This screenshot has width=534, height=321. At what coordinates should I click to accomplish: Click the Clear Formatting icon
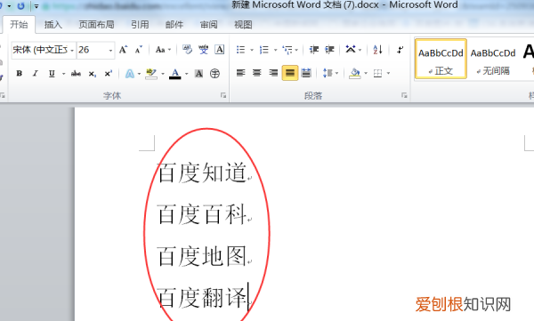[187, 50]
